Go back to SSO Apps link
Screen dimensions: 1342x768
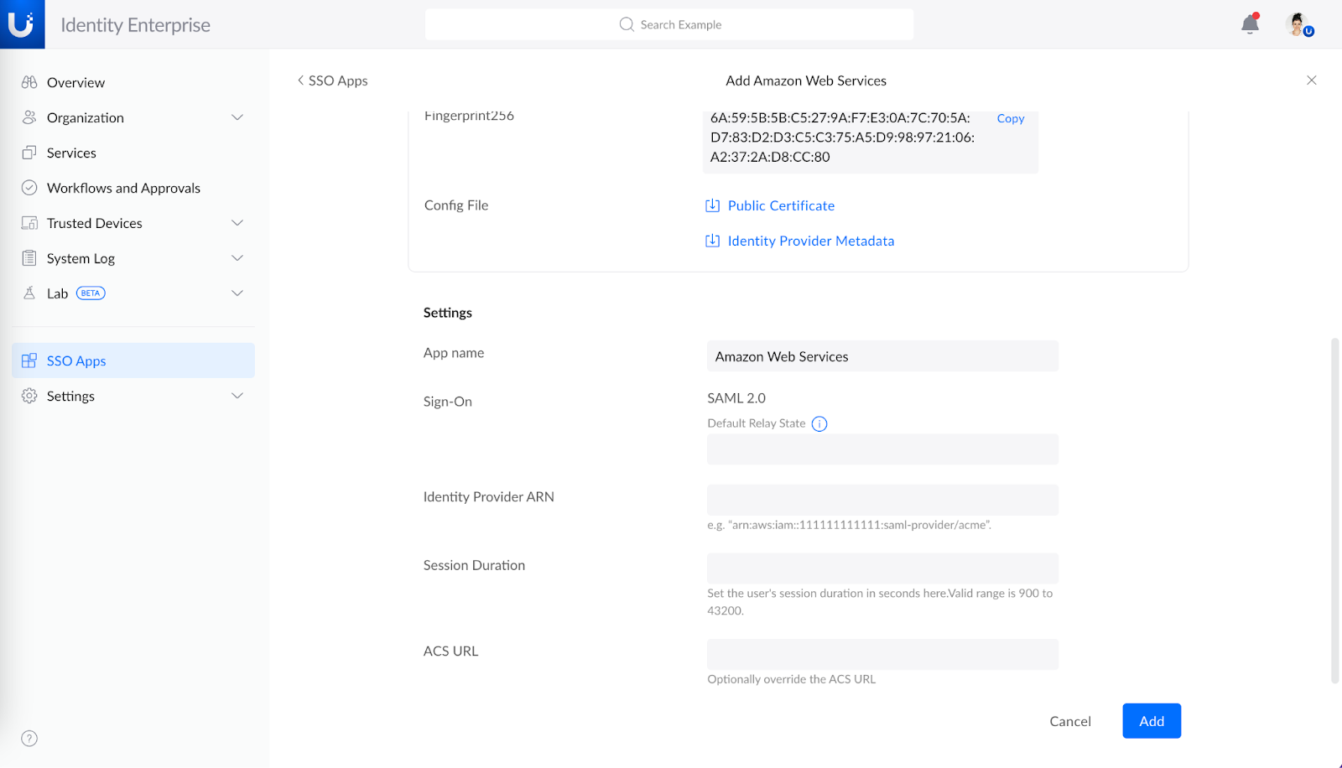[332, 80]
